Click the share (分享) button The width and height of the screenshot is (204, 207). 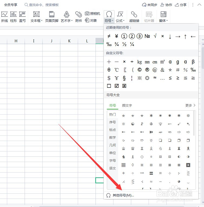click(181, 5)
